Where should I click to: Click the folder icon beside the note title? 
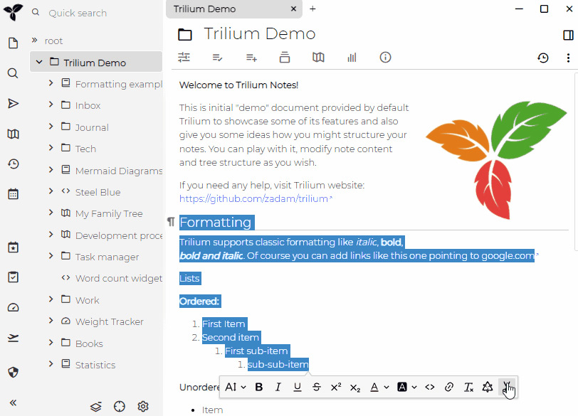tap(185, 35)
